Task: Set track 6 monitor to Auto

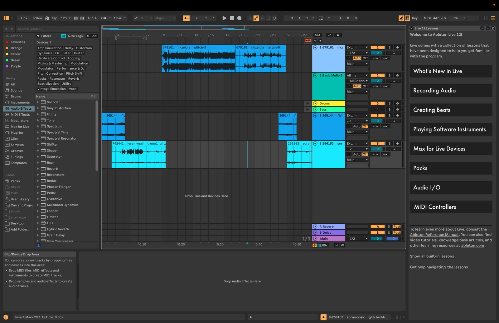Action: point(357,154)
